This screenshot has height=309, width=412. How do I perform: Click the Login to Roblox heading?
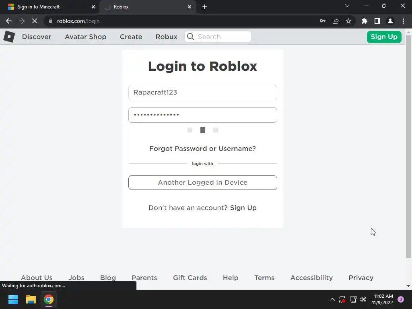pyautogui.click(x=203, y=66)
